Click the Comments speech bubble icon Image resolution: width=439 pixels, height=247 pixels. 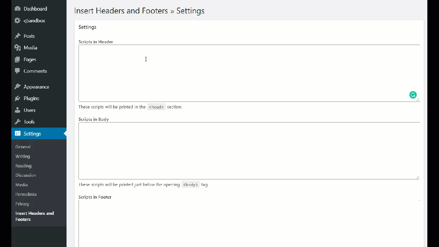17,71
